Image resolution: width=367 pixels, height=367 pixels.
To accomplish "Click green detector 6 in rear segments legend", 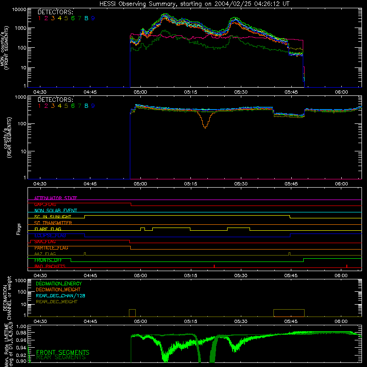I will coord(73,106).
